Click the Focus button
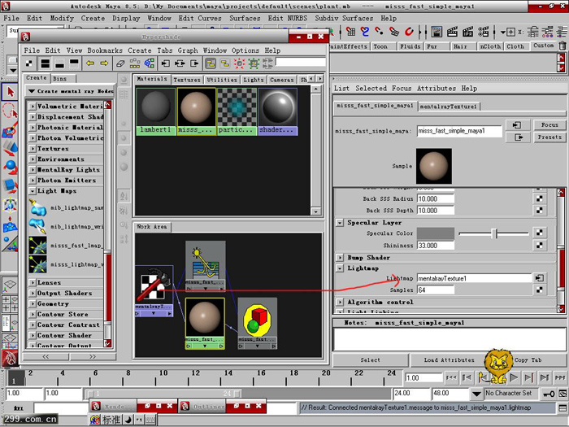The height and width of the screenshot is (427, 569). coord(549,125)
